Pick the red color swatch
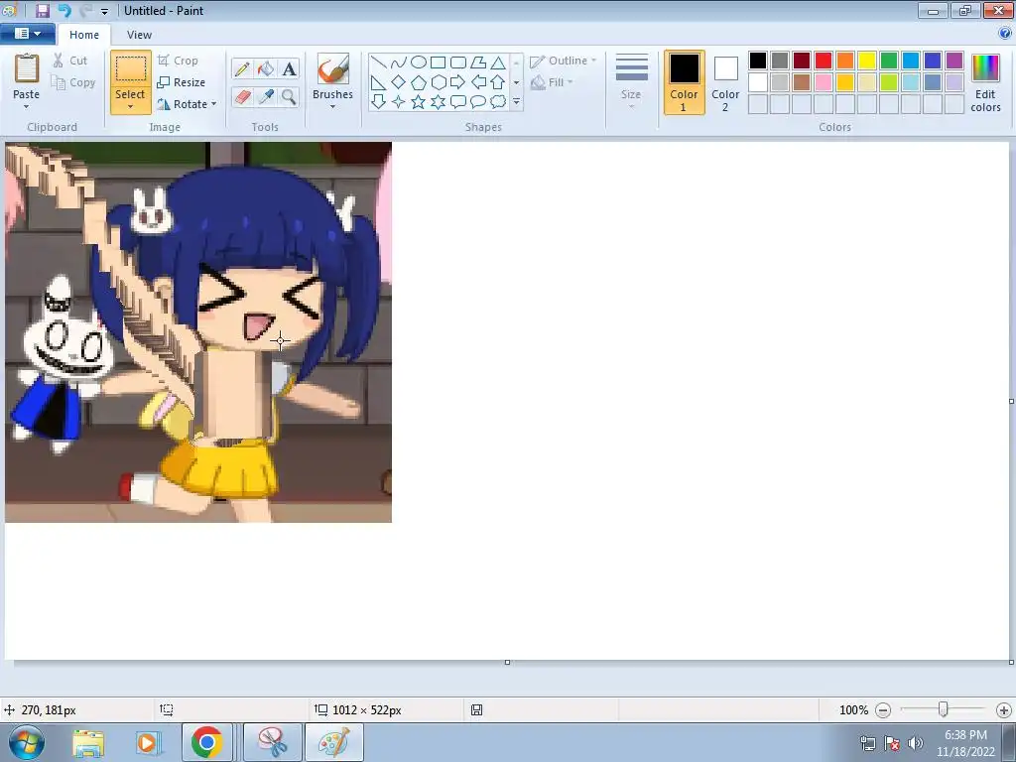This screenshot has width=1016, height=762. (x=824, y=61)
